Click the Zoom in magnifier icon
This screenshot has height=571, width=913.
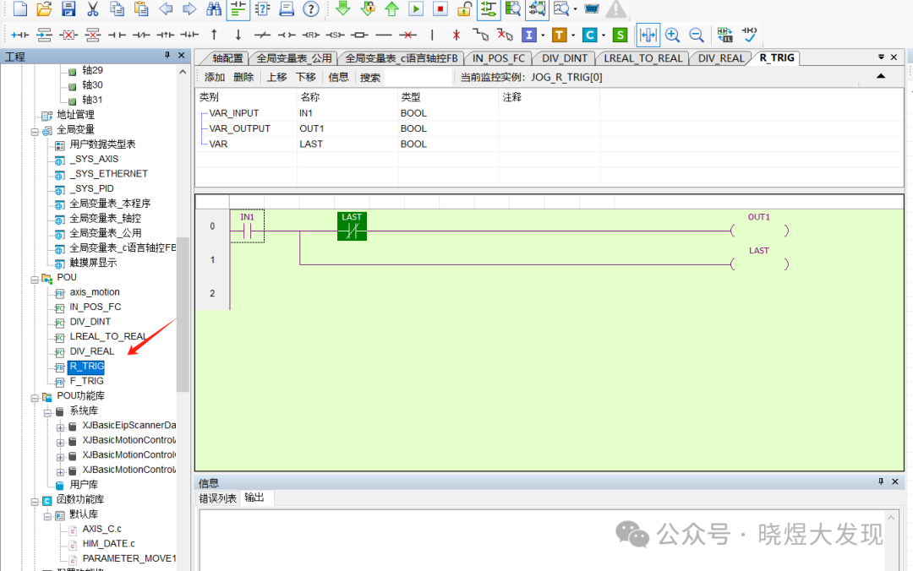point(673,35)
